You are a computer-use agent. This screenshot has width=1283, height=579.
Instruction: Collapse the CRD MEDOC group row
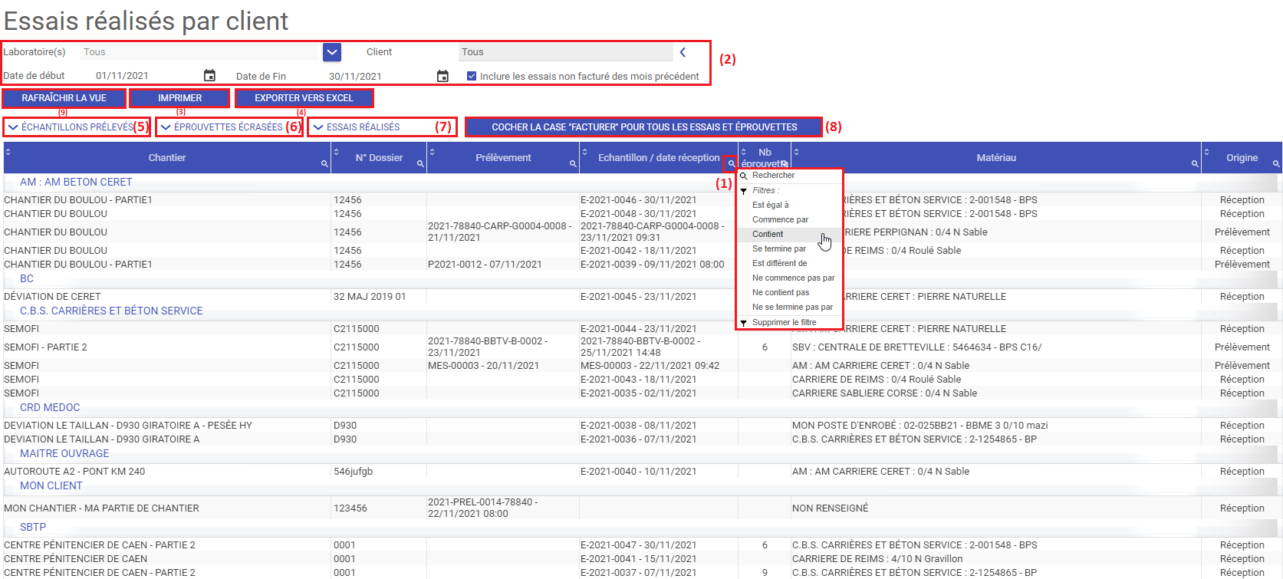(x=50, y=407)
